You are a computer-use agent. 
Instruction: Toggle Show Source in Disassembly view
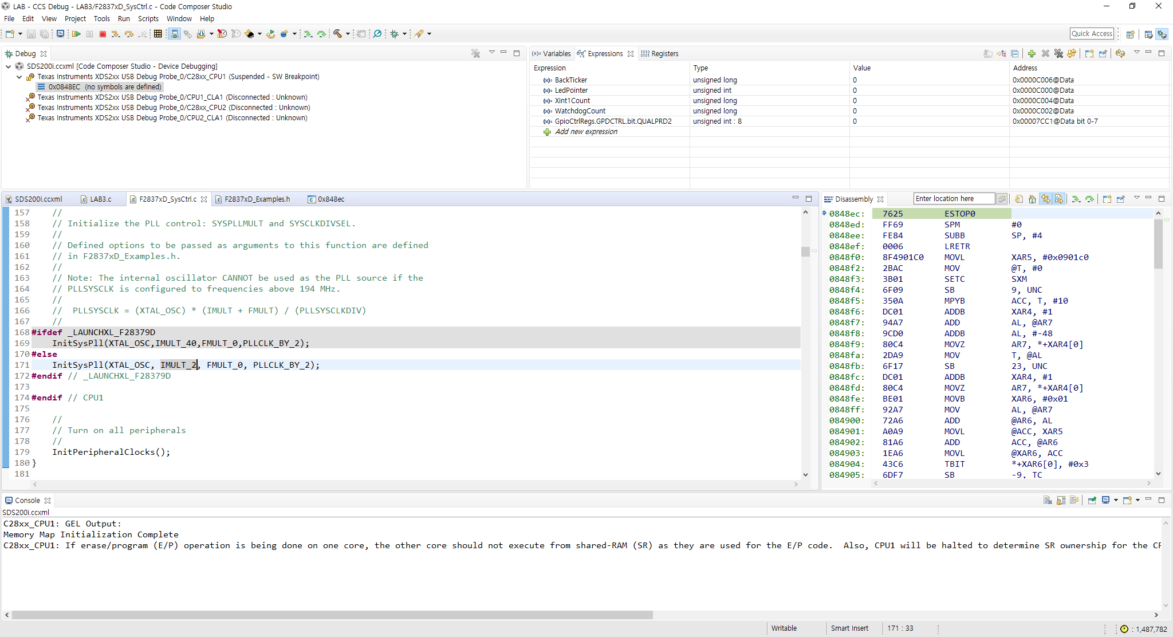[1059, 199]
